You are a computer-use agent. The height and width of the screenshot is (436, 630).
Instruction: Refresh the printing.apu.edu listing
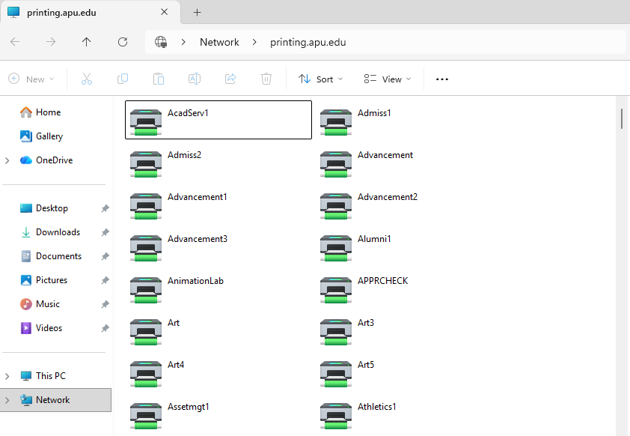(123, 42)
